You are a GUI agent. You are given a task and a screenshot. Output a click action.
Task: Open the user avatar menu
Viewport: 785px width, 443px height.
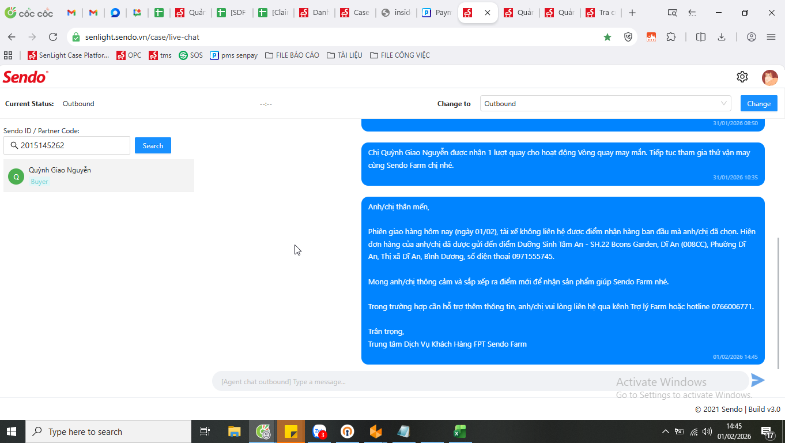click(x=770, y=77)
